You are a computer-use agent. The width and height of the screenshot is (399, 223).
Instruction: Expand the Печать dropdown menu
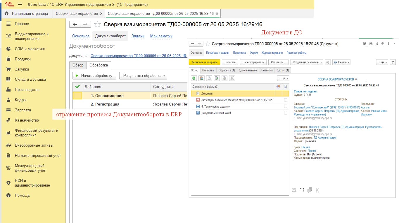341,62
